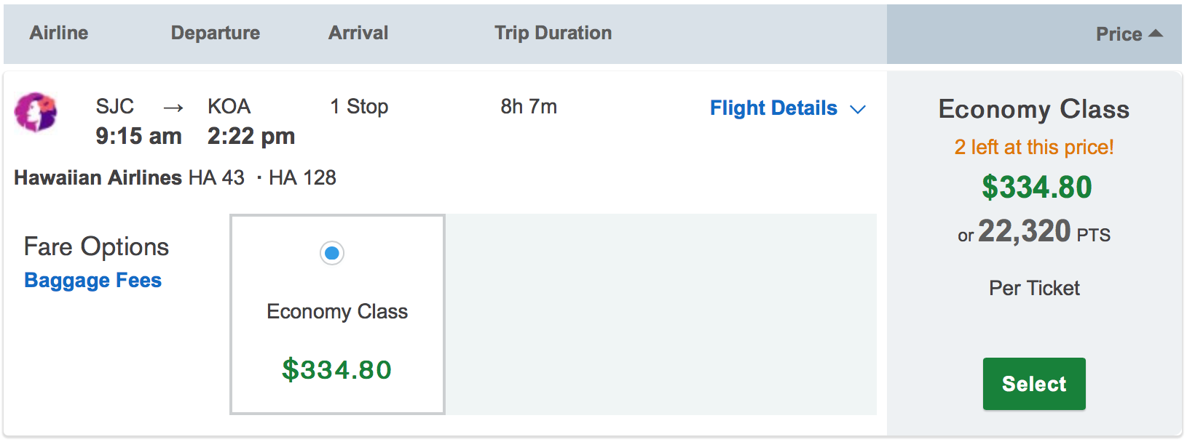Click the 22,320 PTS points price
This screenshot has width=1187, height=442.
pos(1034,233)
